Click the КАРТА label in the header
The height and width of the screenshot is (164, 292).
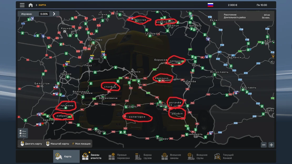pos(42,4)
